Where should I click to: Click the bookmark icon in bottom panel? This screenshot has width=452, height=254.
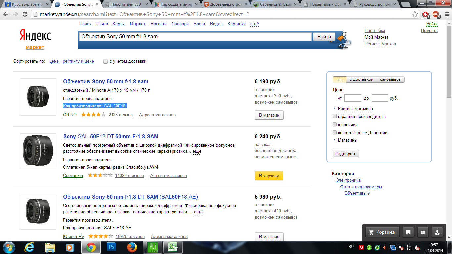408,232
